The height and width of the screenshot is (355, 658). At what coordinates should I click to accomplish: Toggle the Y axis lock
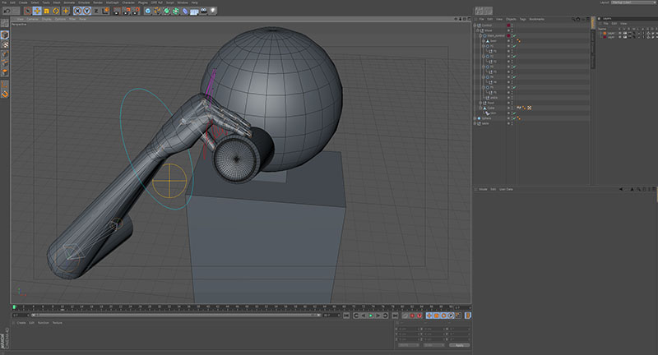pos(87,11)
